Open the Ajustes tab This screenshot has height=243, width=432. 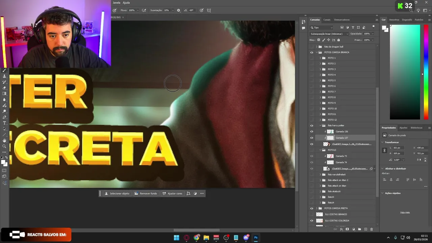click(403, 128)
